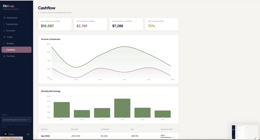
Task: Click the Income vs Expenses chart title
Action: pyautogui.click(x=51, y=39)
